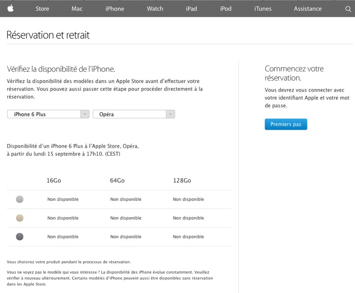Click the Réservation et retrait heading
This screenshot has width=355, height=293.
click(x=48, y=35)
